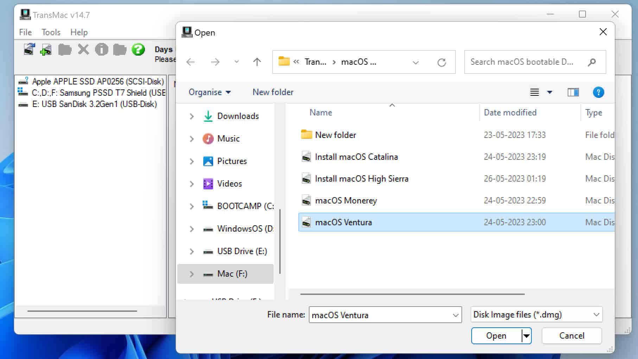Open the TransMac Help menu

point(79,32)
